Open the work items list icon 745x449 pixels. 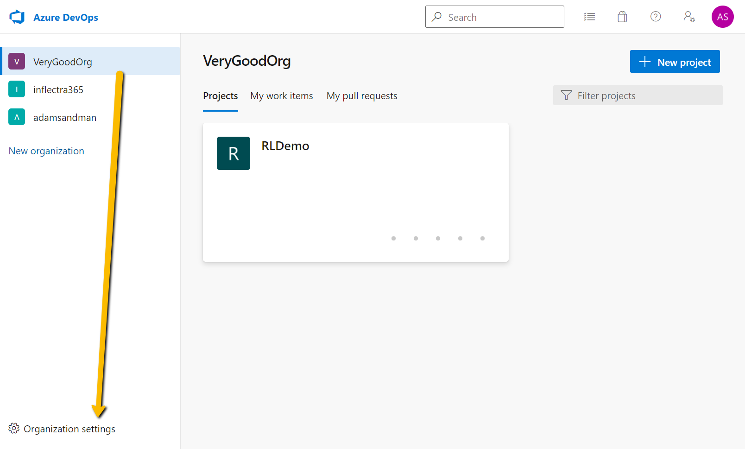[589, 17]
